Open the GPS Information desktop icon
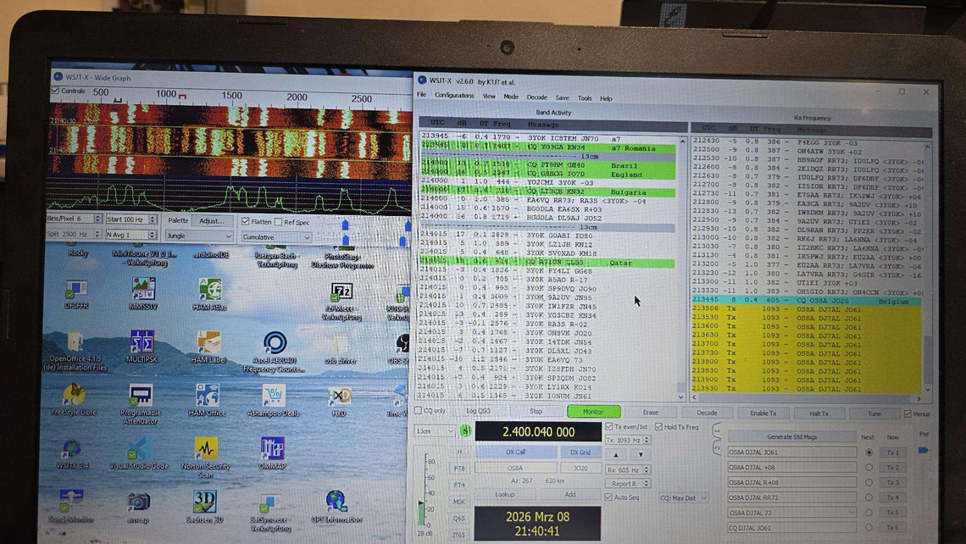 (x=336, y=502)
